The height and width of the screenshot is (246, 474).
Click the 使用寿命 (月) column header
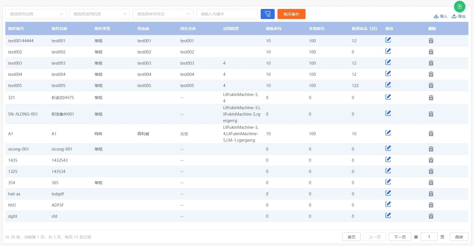pos(364,29)
